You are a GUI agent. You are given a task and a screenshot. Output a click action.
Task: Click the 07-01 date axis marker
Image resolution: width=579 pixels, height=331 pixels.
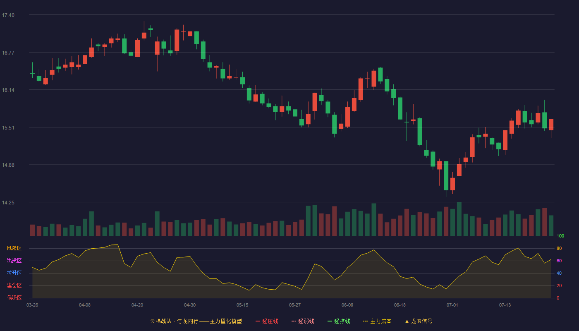(x=452, y=305)
